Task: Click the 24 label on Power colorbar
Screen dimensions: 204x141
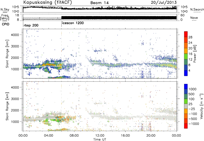Action: [x=190, y=43]
